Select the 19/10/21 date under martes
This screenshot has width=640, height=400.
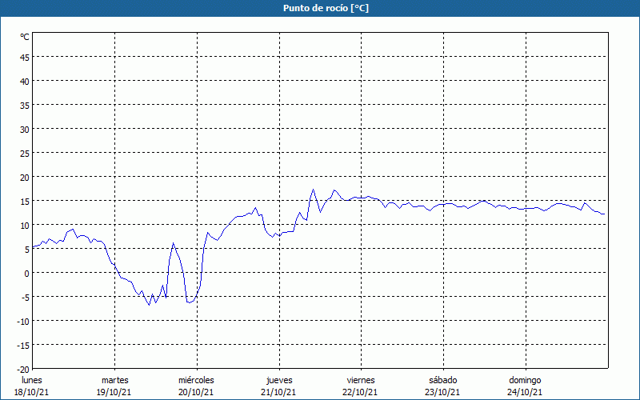(x=114, y=392)
